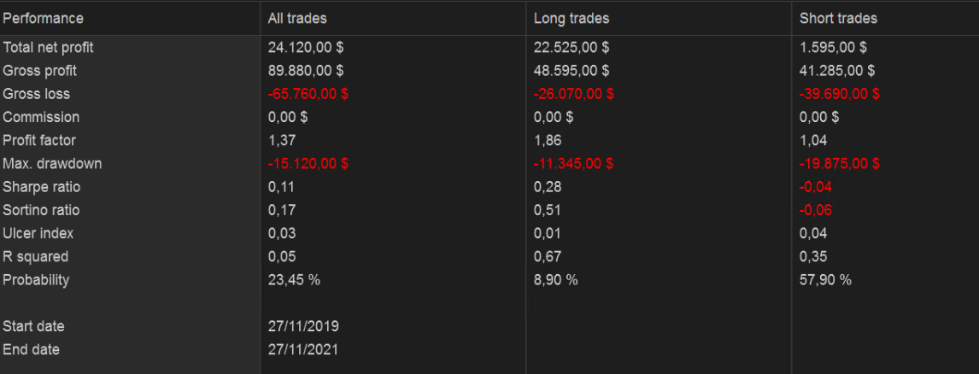The height and width of the screenshot is (374, 979).
Task: Select the Short trades column header
Action: coord(838,18)
